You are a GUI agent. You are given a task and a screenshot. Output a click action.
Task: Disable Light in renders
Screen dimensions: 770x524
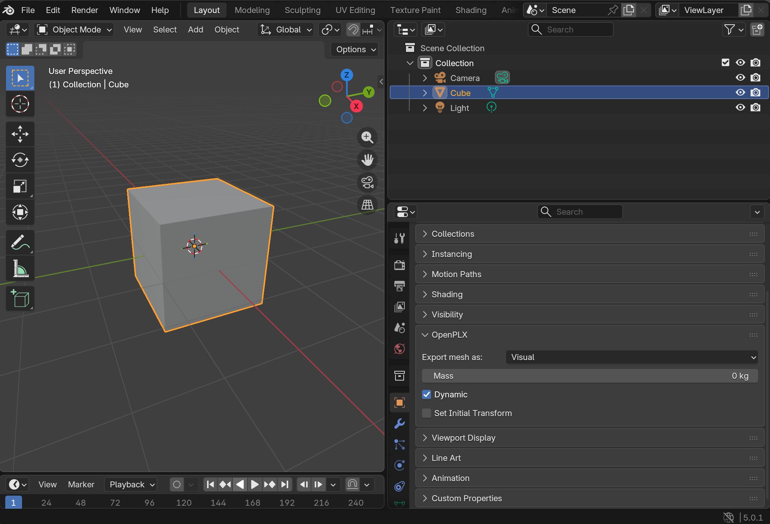755,108
